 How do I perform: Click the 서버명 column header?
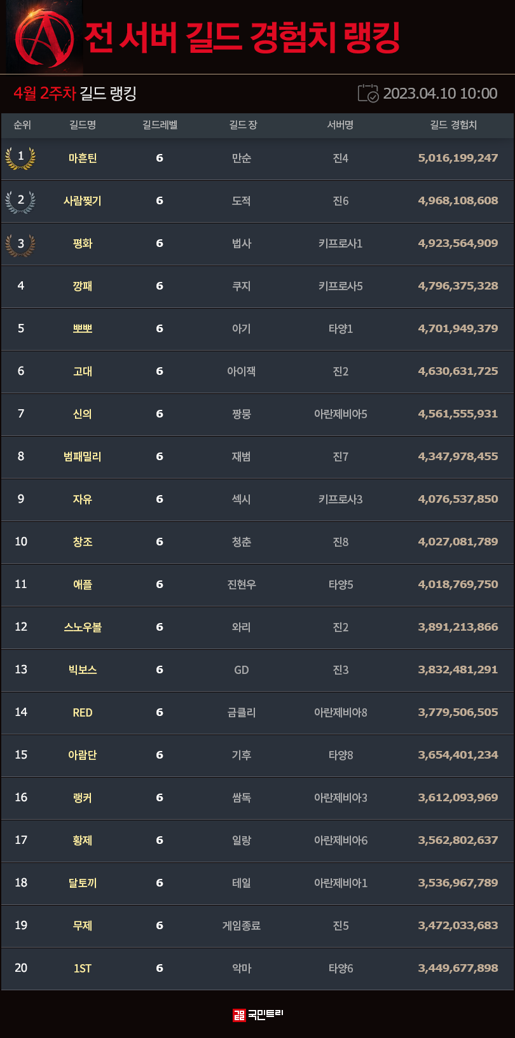click(340, 125)
